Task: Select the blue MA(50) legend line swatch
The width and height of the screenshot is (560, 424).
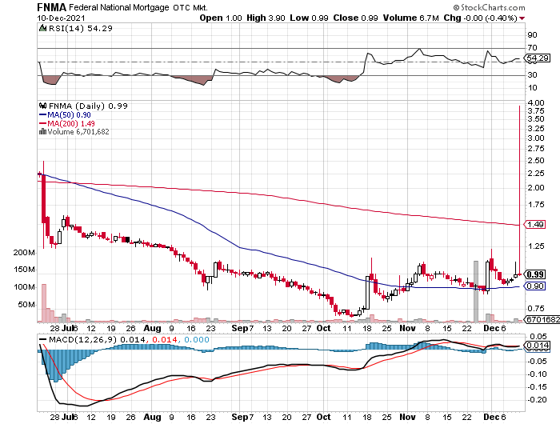Action: pos(42,115)
